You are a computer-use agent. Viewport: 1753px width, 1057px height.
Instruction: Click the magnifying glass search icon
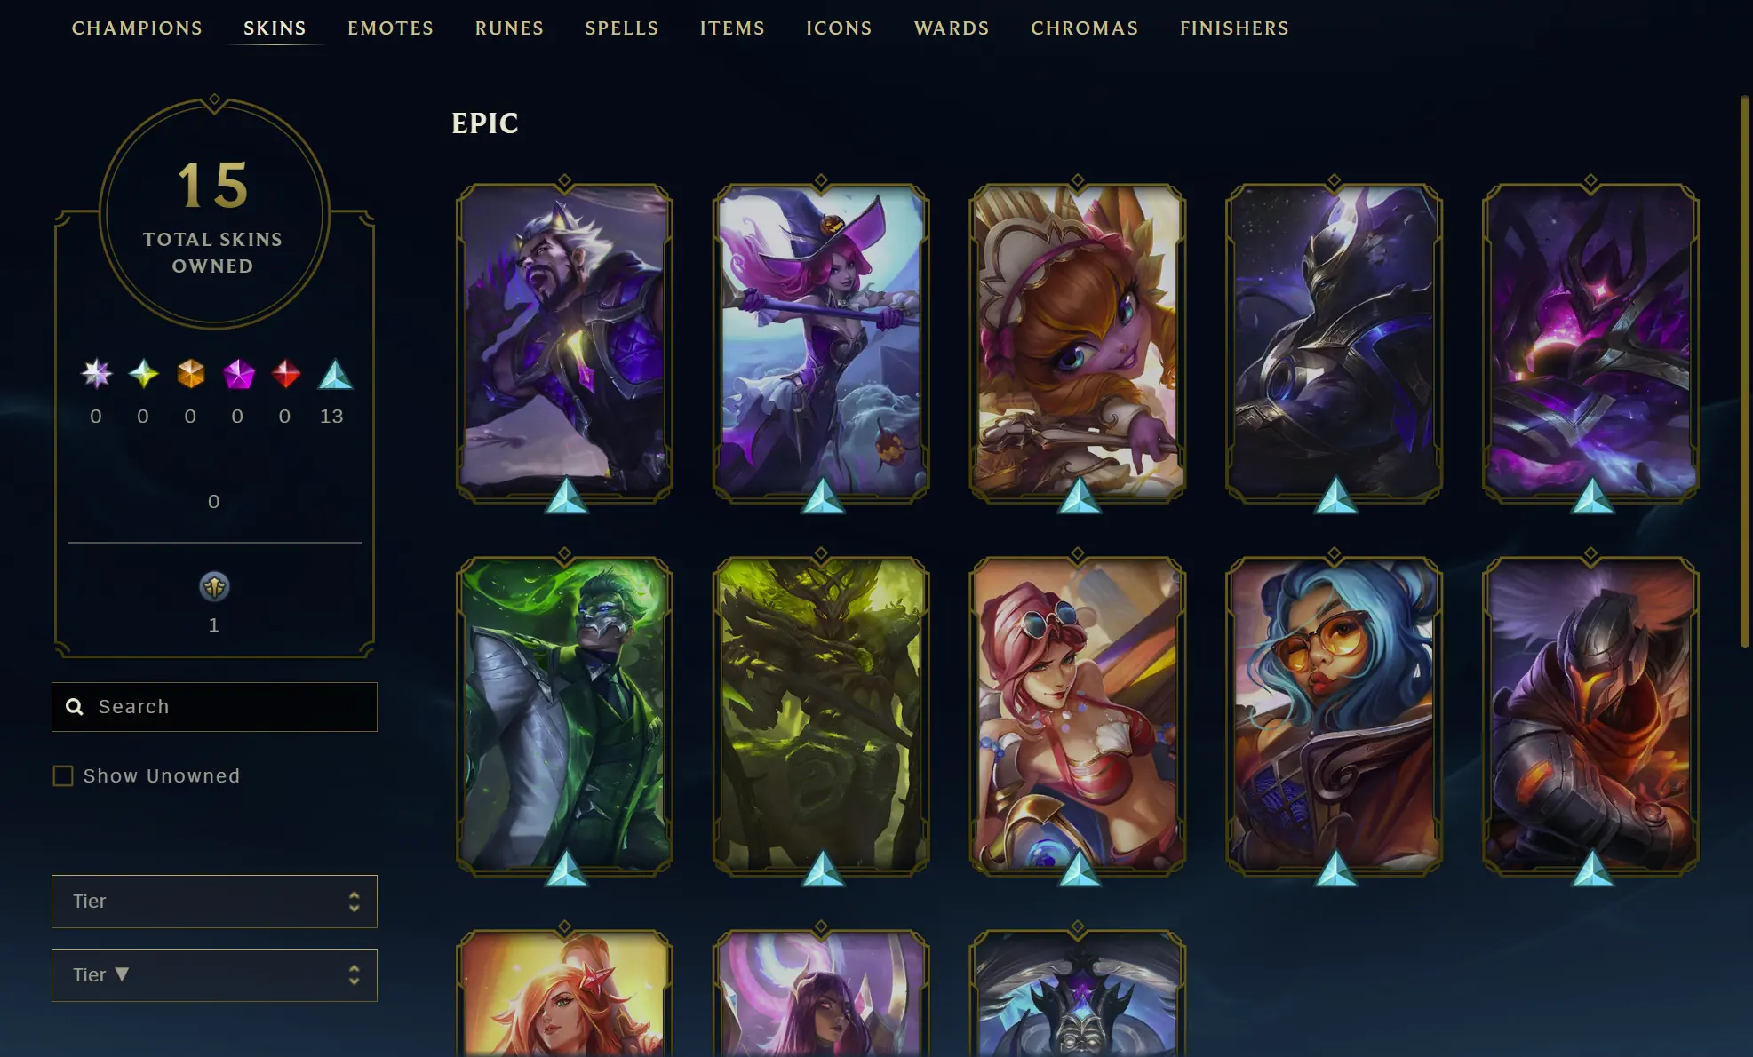click(x=75, y=707)
